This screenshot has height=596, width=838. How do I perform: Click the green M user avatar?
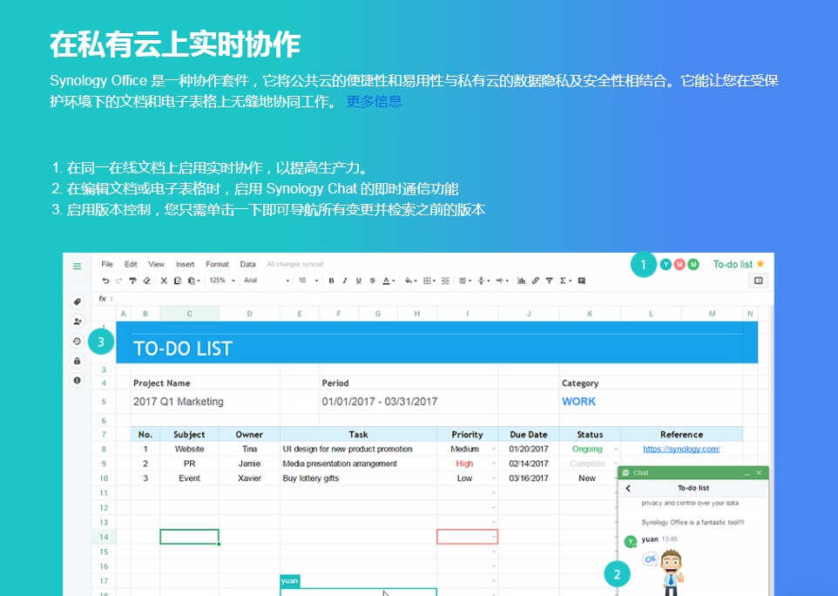(x=693, y=265)
